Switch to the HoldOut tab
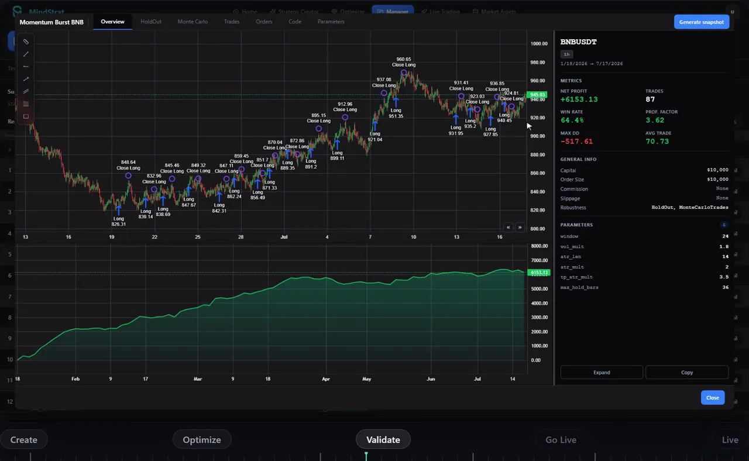Screen dimensions: 749x461 click(x=151, y=22)
